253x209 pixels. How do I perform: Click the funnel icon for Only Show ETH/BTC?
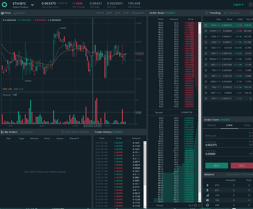(62, 132)
